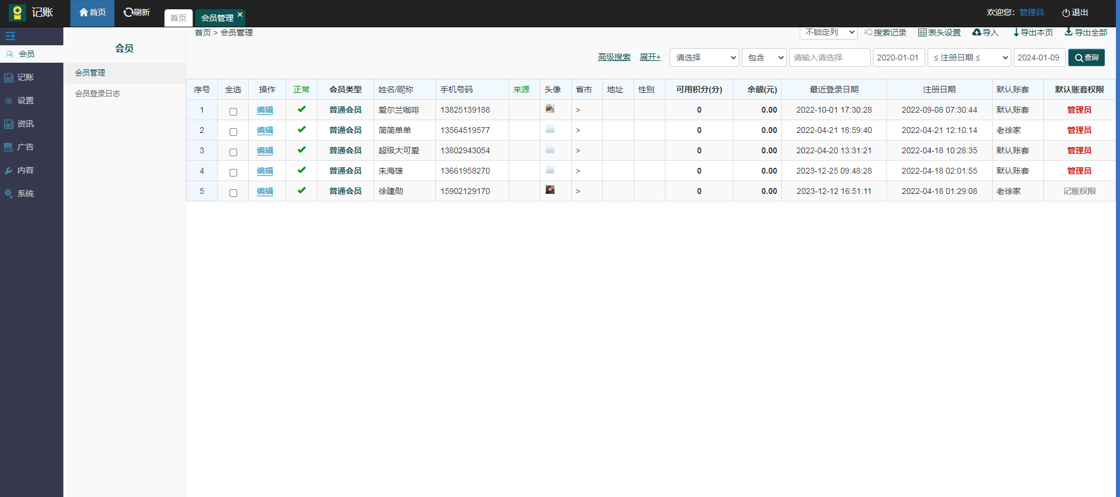This screenshot has height=497, width=1120.
Task: Click 编辑 for 爱尔兰咖啡
Action: click(265, 110)
